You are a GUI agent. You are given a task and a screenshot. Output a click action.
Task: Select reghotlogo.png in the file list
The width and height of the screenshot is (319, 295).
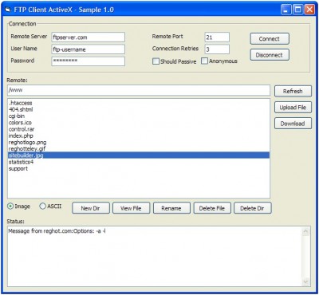[x=139, y=142]
